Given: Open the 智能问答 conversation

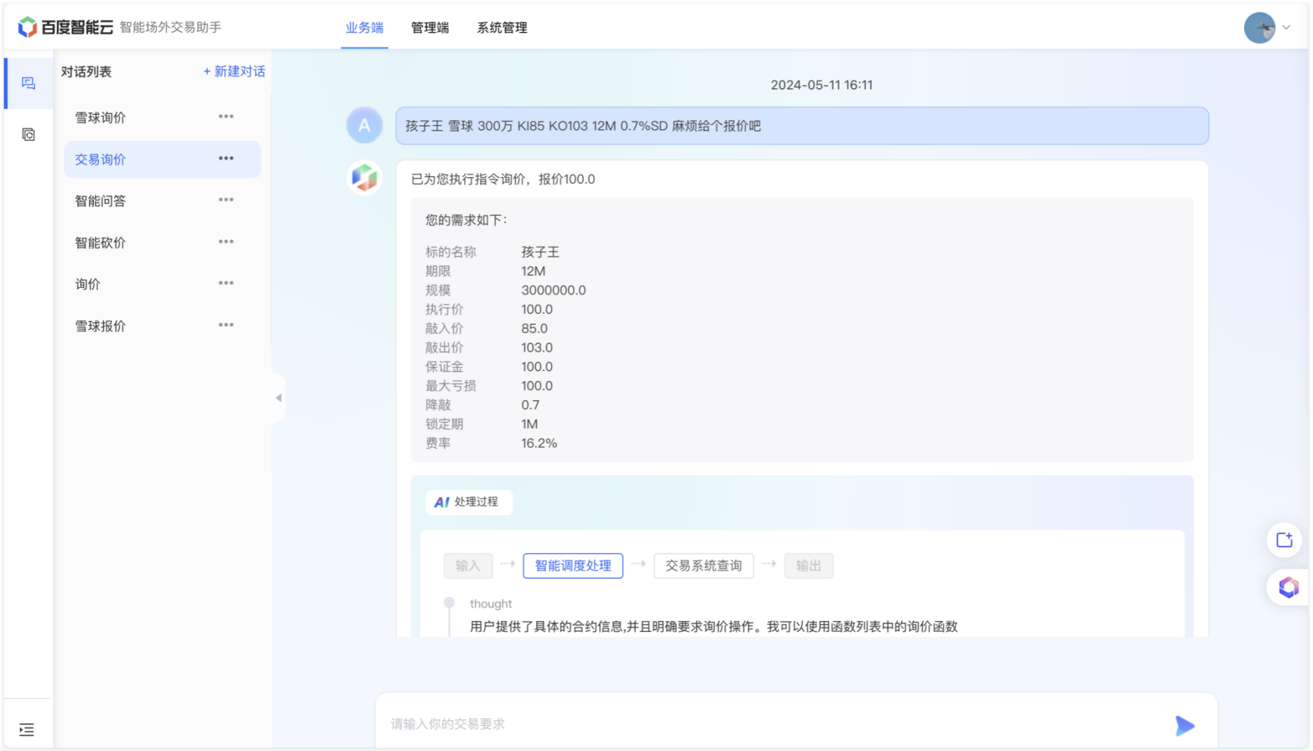Looking at the screenshot, I should 101,201.
